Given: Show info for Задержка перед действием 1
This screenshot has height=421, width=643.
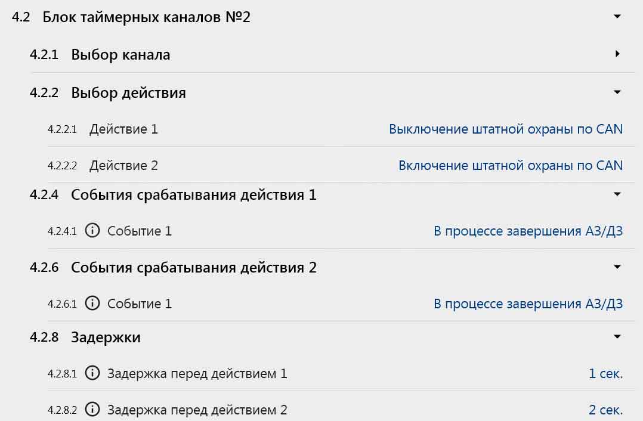Looking at the screenshot, I should (x=92, y=374).
